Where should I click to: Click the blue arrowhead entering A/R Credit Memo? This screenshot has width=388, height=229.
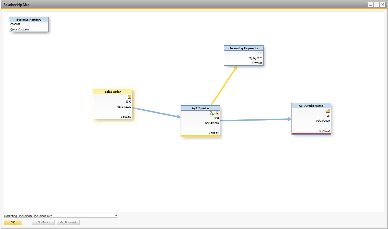(x=289, y=119)
